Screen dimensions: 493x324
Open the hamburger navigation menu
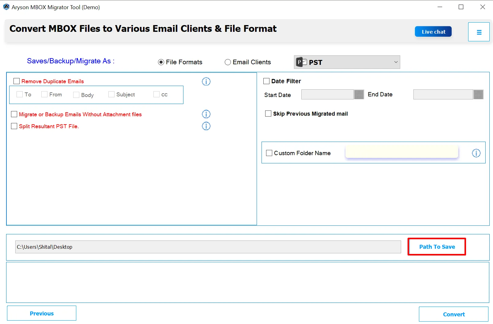tap(479, 32)
